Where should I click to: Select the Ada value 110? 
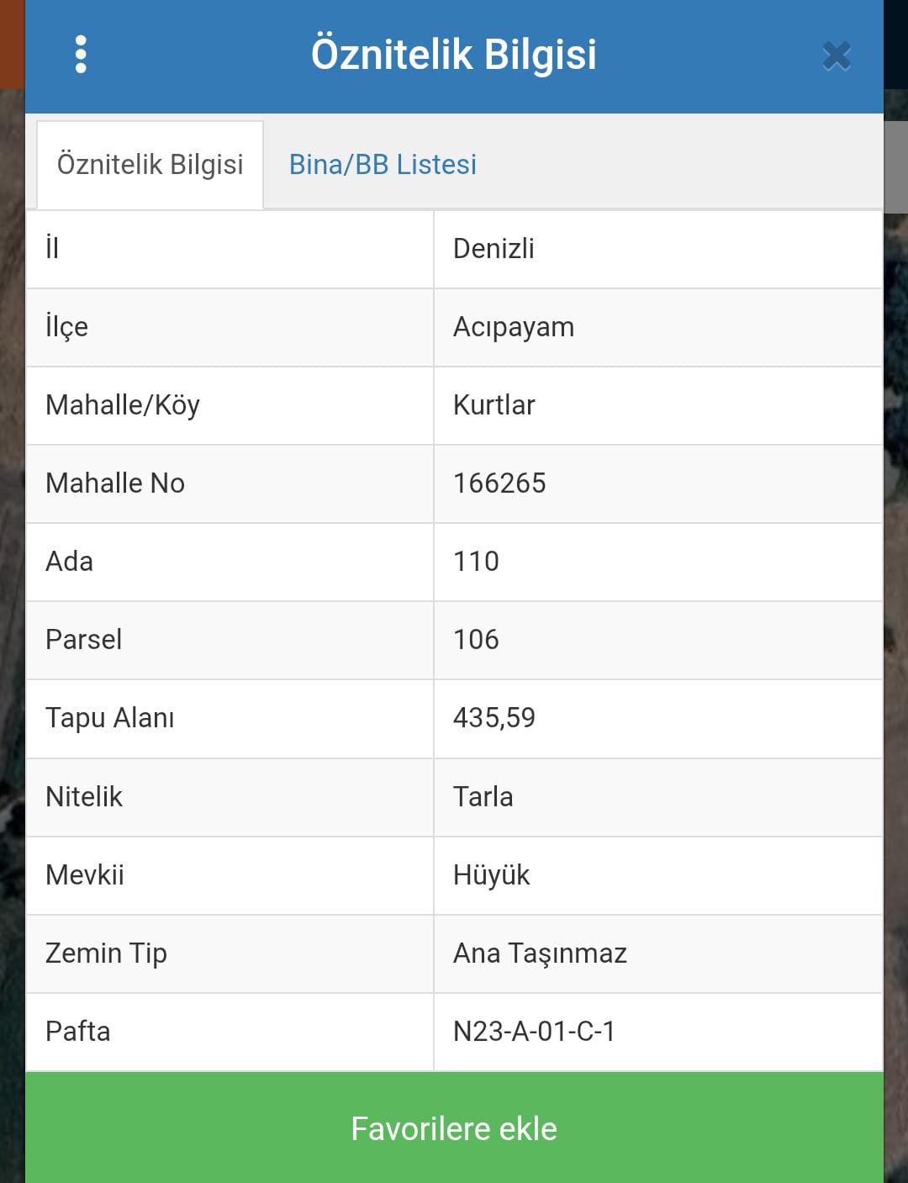(476, 562)
